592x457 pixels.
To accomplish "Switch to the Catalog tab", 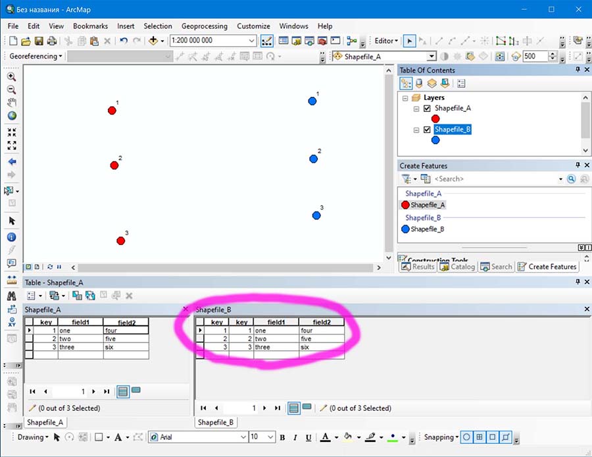I will [x=458, y=267].
